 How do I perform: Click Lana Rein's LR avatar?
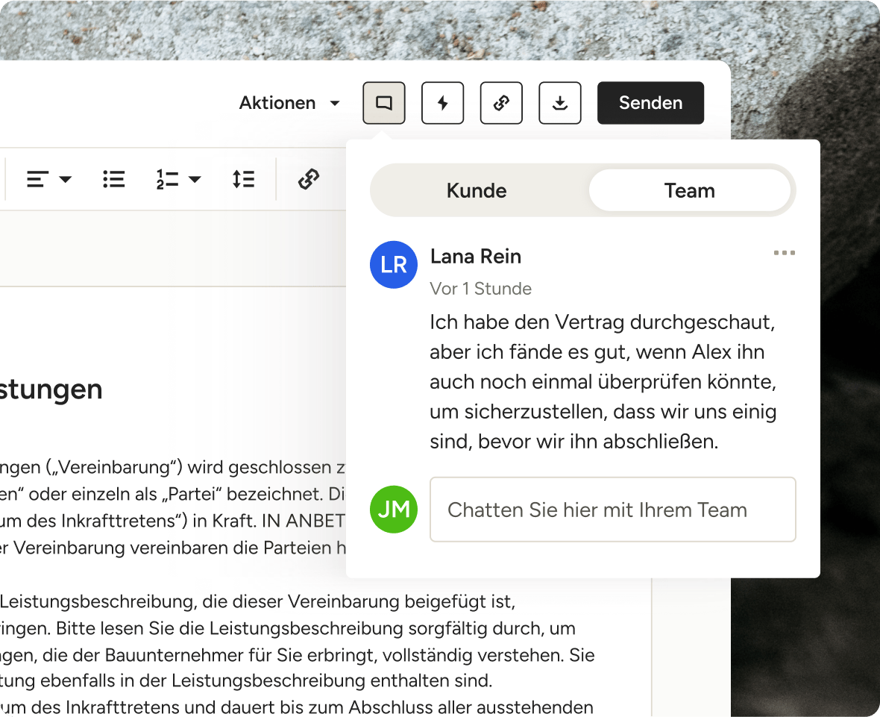[x=394, y=264]
